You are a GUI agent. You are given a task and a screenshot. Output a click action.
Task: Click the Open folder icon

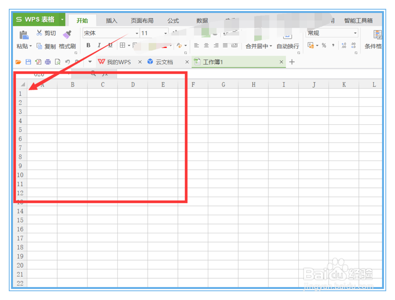click(19, 62)
